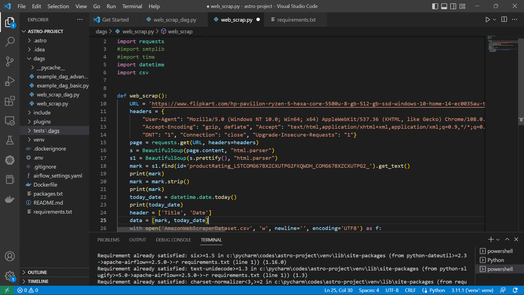Click the CRLF line ending indicator
The height and width of the screenshot is (295, 524).
(410, 290)
